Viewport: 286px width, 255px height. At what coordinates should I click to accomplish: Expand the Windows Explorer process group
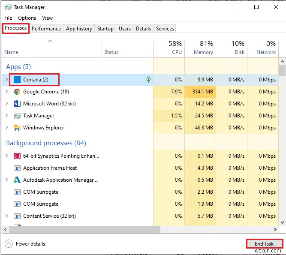[6, 128]
